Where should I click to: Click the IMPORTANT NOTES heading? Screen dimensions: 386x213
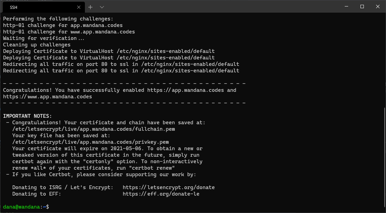point(28,116)
